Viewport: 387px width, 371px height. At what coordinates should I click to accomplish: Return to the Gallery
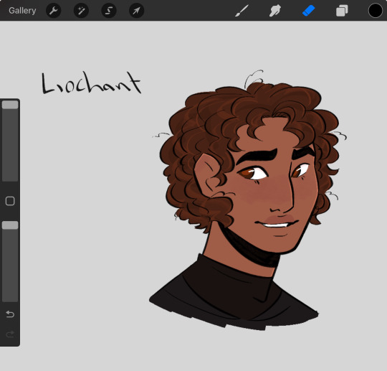click(x=22, y=11)
